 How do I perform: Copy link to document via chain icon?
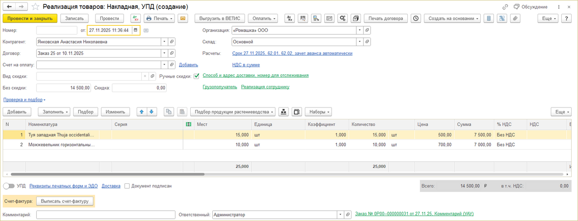coord(505,7)
